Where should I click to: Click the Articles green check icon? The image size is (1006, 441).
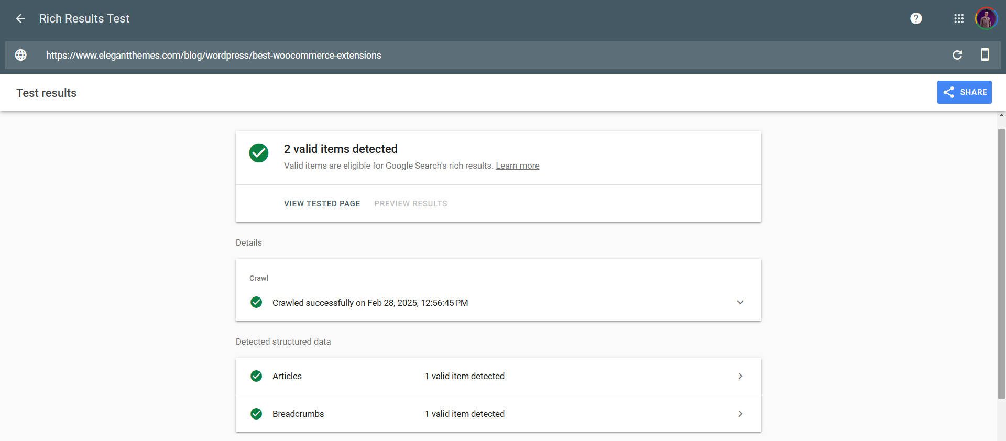tap(256, 376)
